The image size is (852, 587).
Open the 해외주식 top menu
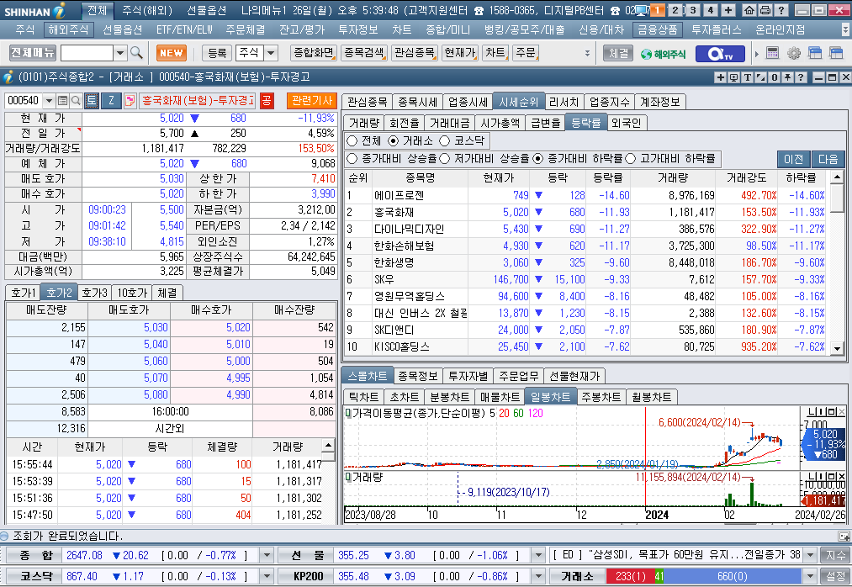[x=68, y=30]
